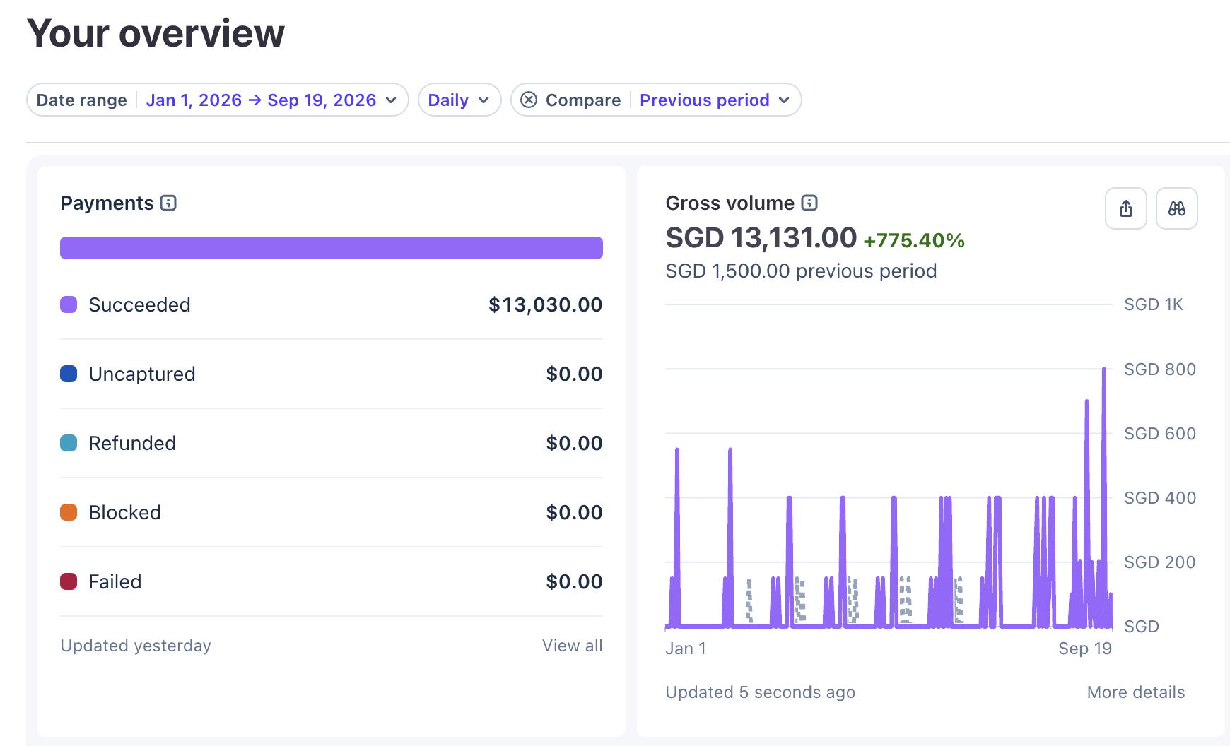Viewport: 1230px width, 746px height.
Task: Click the $13,030.00 succeeded amount
Action: [545, 304]
